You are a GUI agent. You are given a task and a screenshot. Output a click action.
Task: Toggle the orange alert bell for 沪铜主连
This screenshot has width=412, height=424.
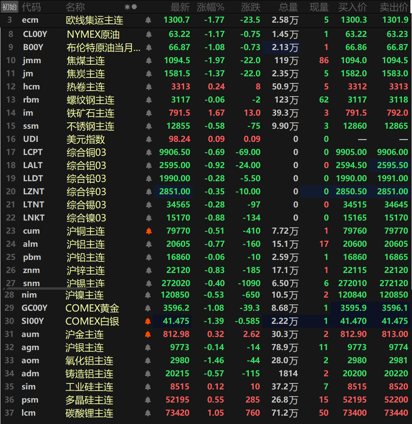coord(149,231)
